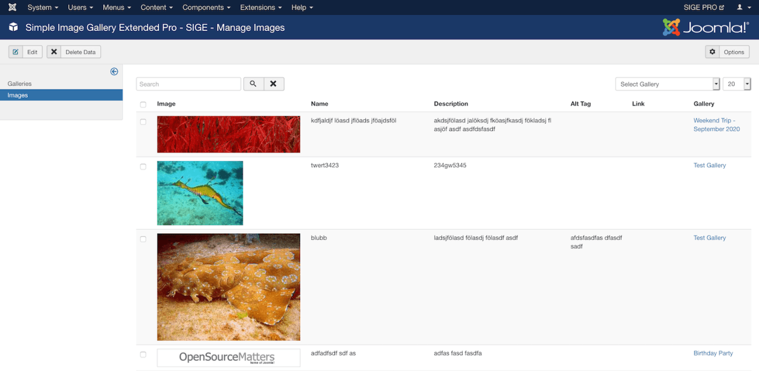Open the Weekend Trip - September 2020 gallery link
Image resolution: width=759 pixels, height=371 pixels.
[x=716, y=124]
